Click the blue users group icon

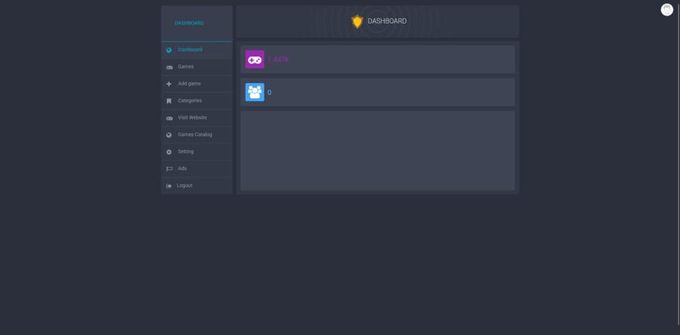point(254,92)
